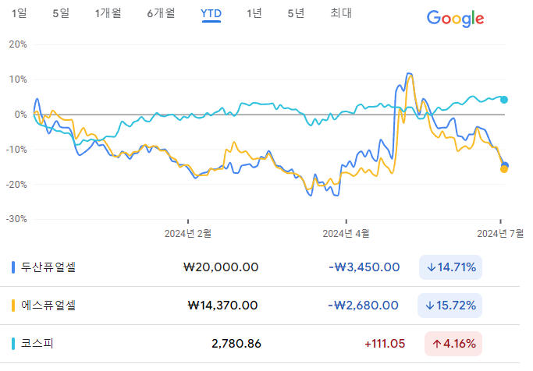Select the 1일 time range tab
This screenshot has height=371, width=533.
point(19,13)
